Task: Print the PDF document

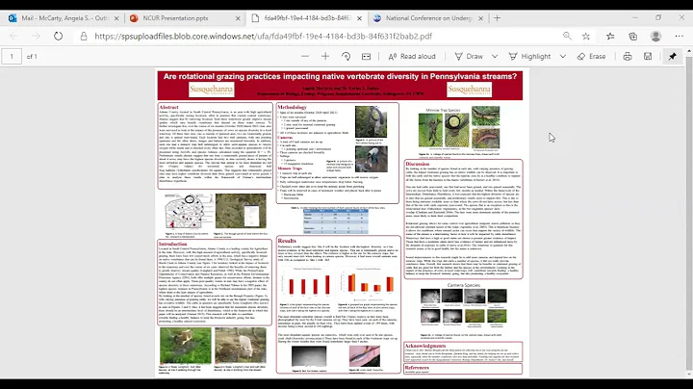Action: (x=628, y=57)
